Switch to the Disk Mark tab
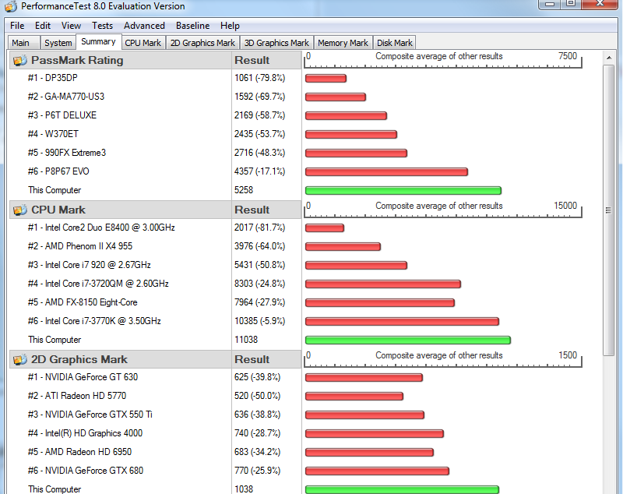 (x=395, y=43)
